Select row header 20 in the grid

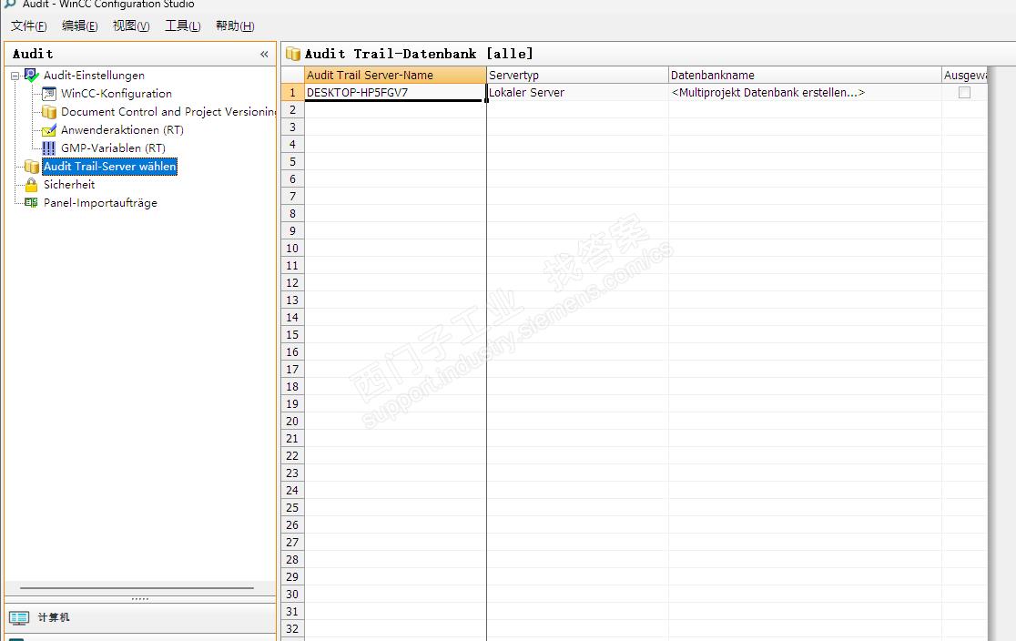tap(293, 422)
